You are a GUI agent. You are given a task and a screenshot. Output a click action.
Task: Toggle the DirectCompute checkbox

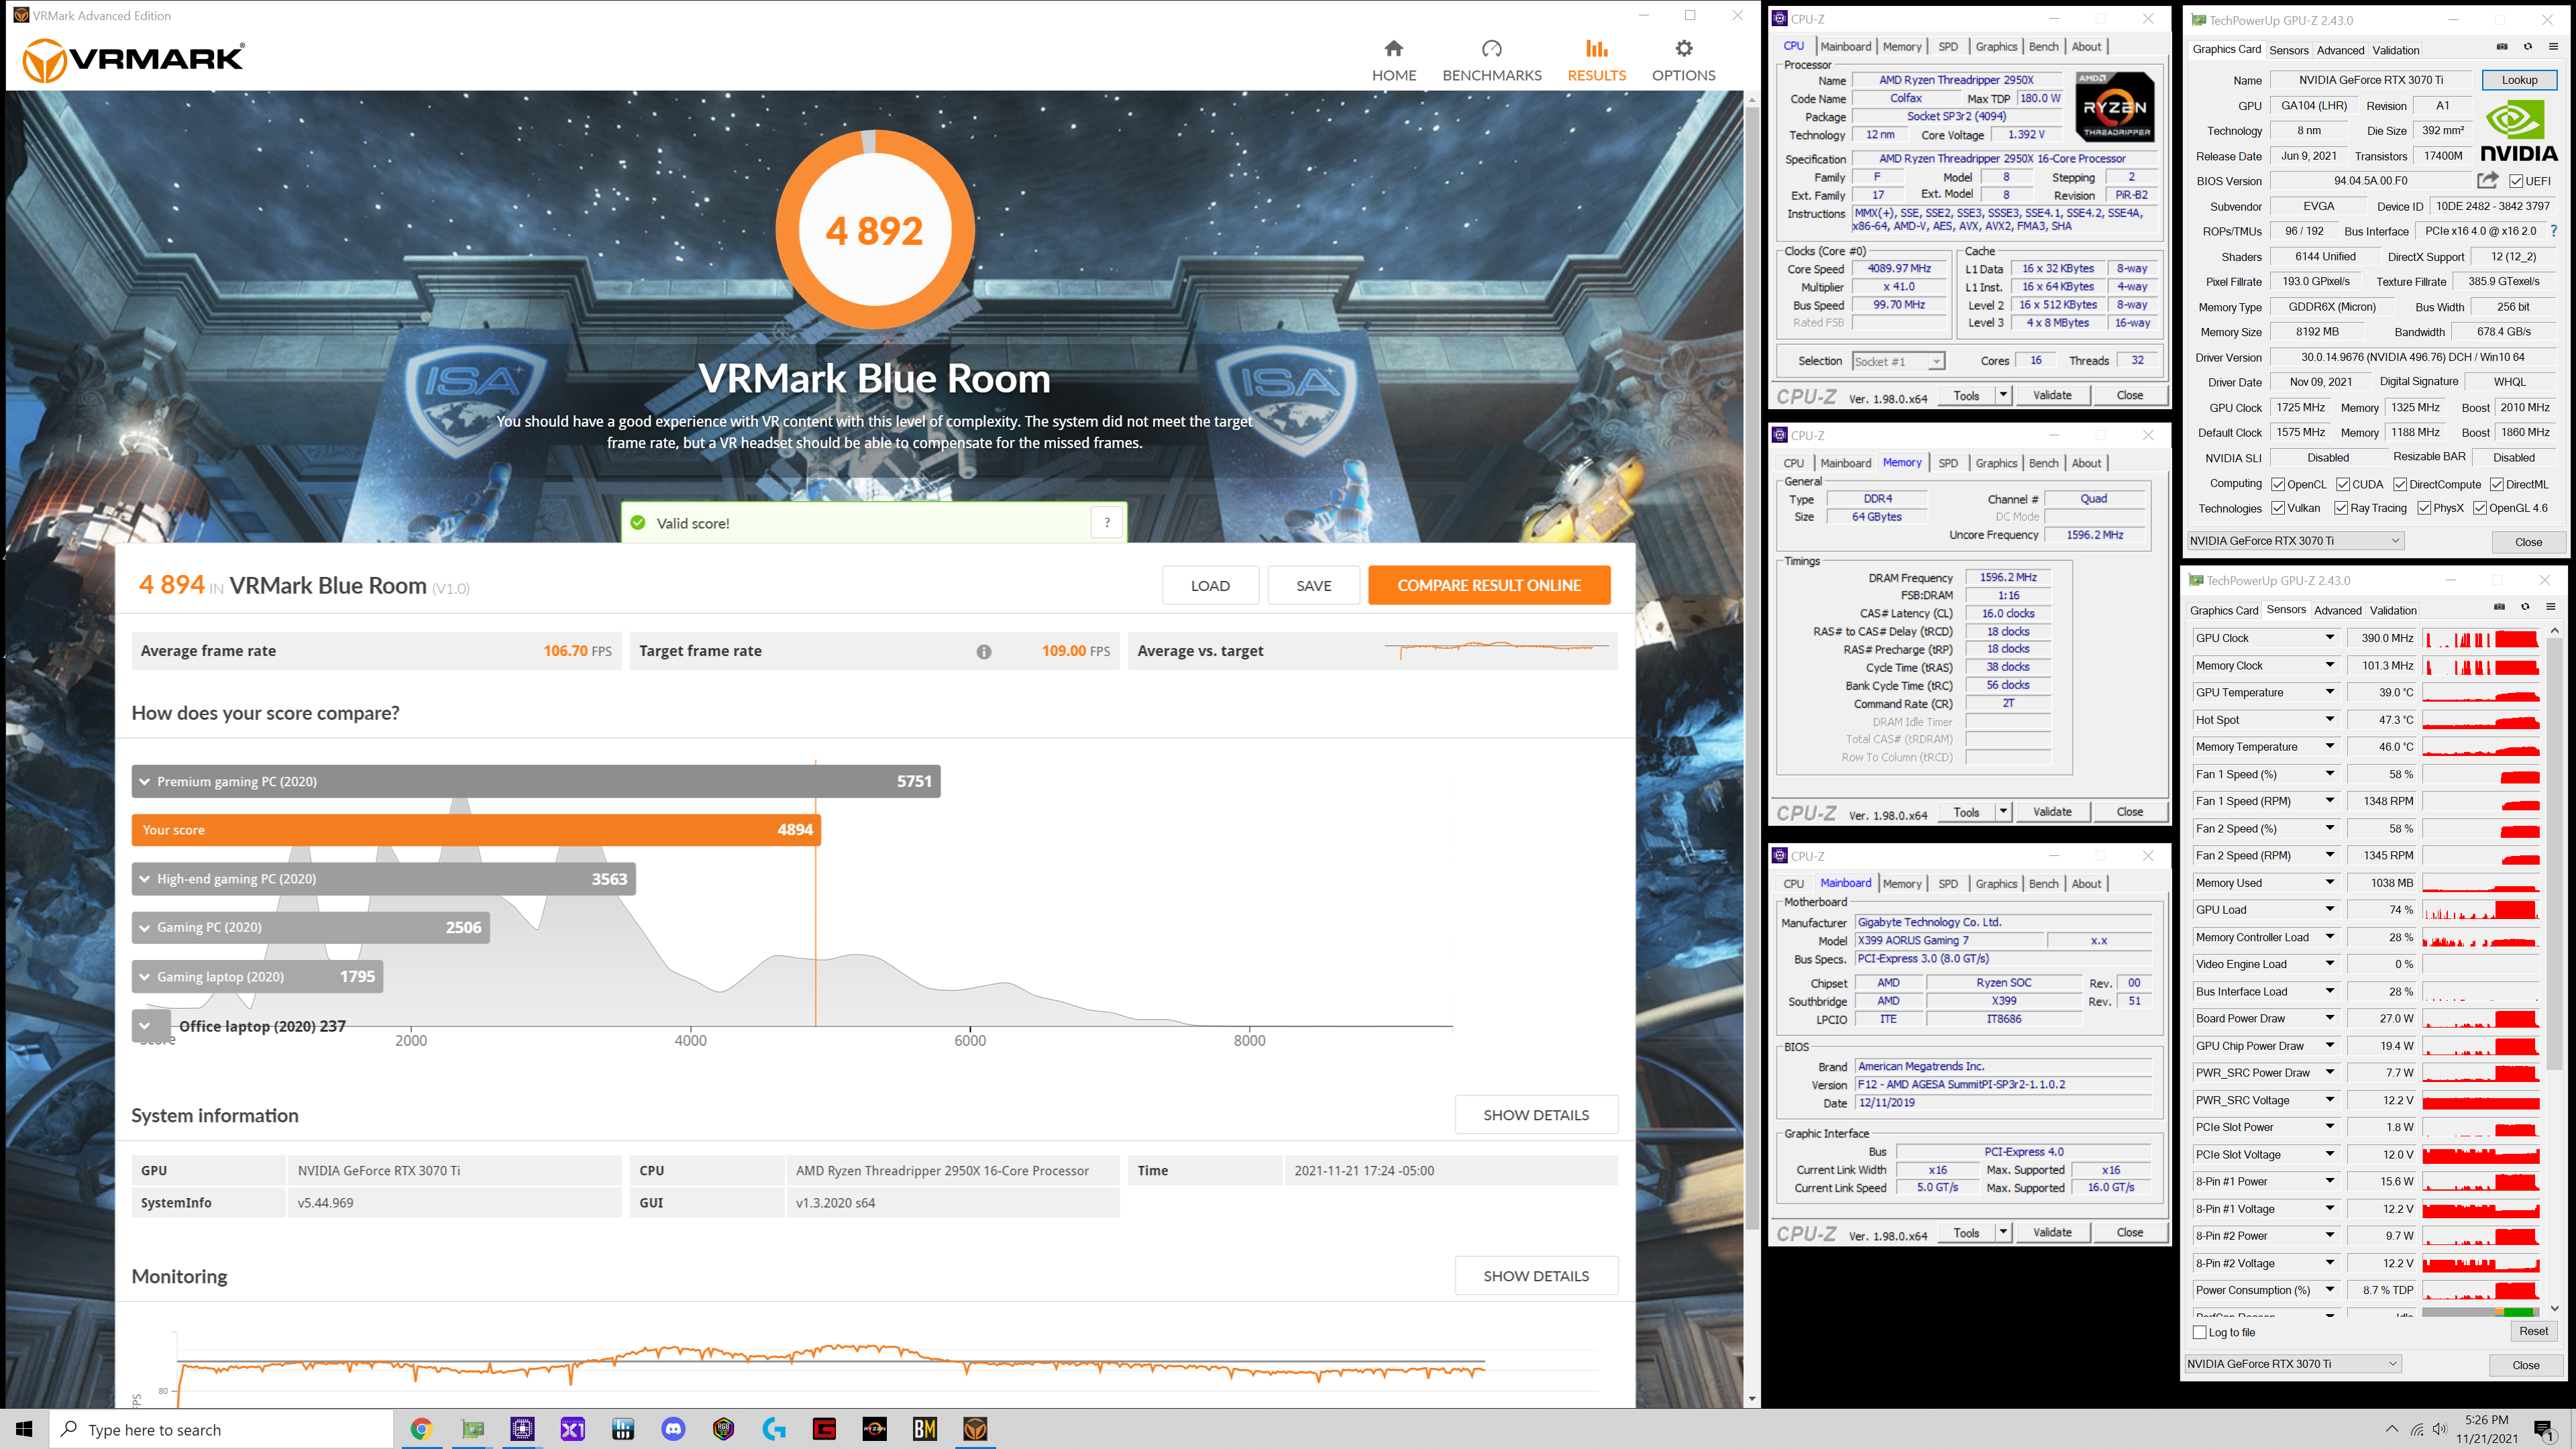coord(2400,484)
